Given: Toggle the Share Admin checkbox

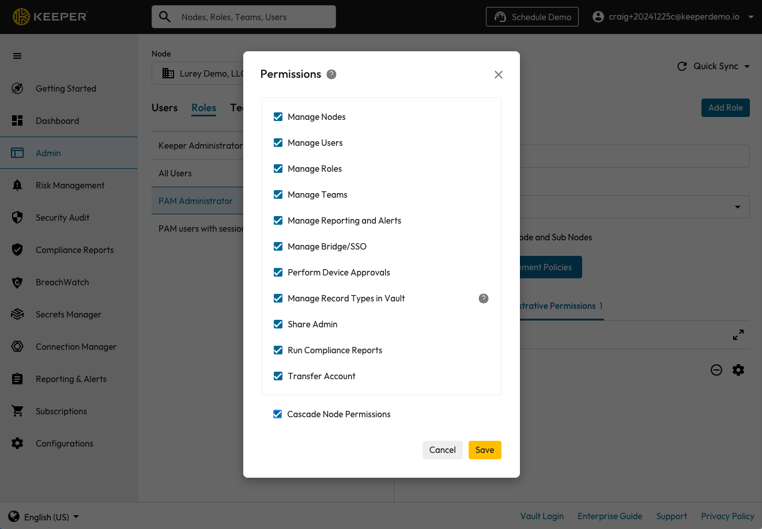Looking at the screenshot, I should 278,324.
